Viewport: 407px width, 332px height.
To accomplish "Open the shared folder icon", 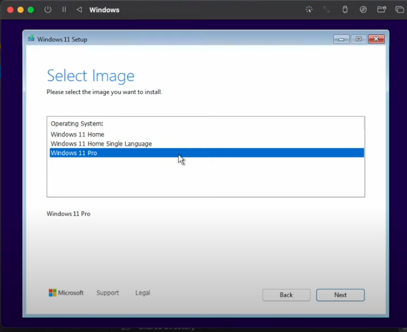I will pos(381,9).
